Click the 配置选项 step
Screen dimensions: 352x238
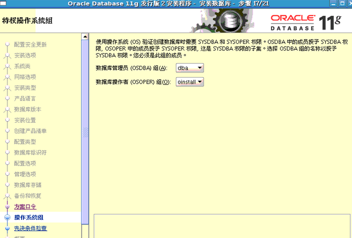(25, 163)
